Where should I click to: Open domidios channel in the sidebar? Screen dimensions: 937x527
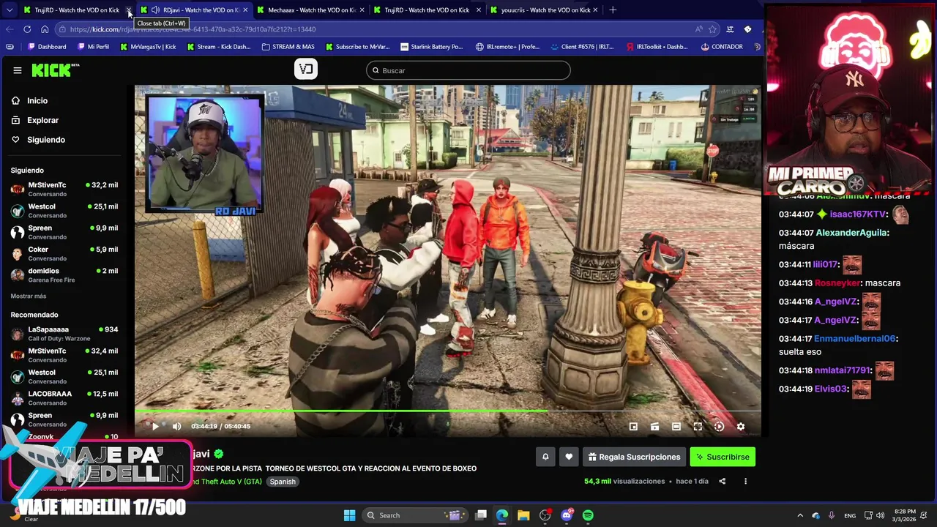point(64,274)
